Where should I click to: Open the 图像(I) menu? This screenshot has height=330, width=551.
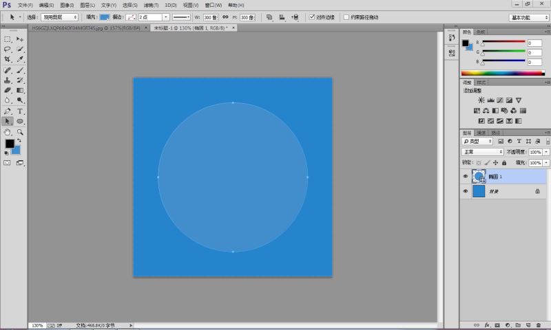(67, 5)
